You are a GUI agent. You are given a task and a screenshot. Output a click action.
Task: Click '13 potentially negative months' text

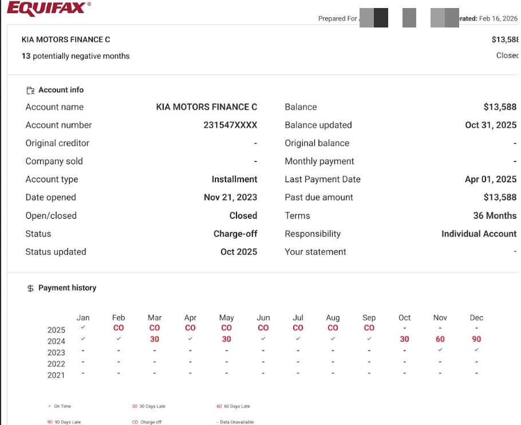76,56
